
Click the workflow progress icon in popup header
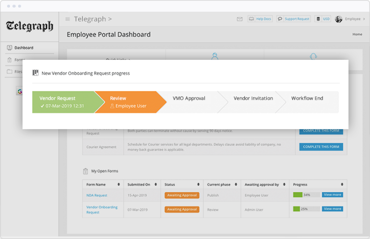click(x=35, y=73)
